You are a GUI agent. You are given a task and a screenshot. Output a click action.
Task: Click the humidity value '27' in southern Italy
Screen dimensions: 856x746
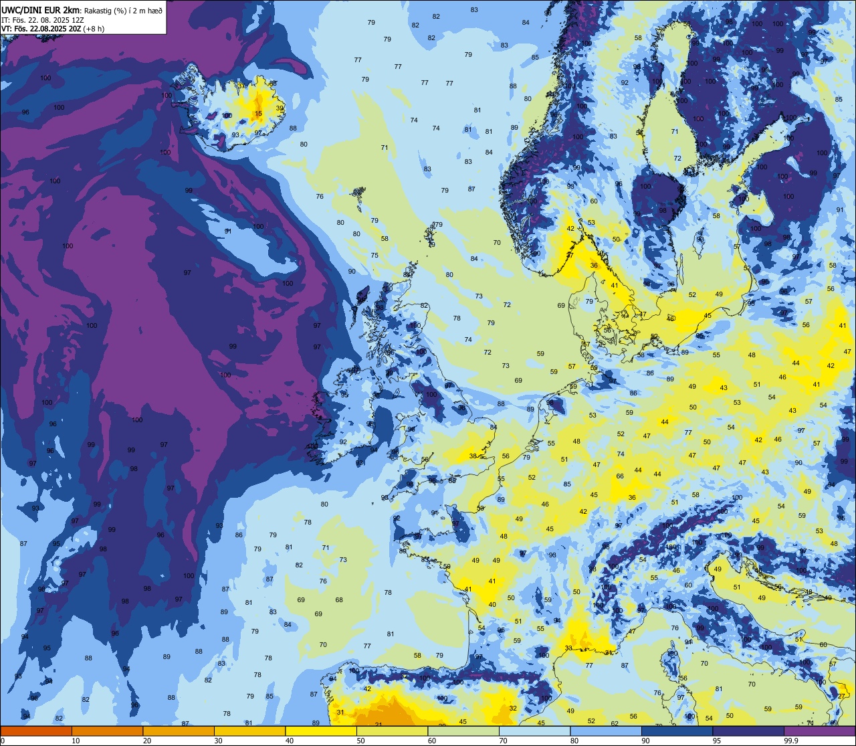[841, 696]
